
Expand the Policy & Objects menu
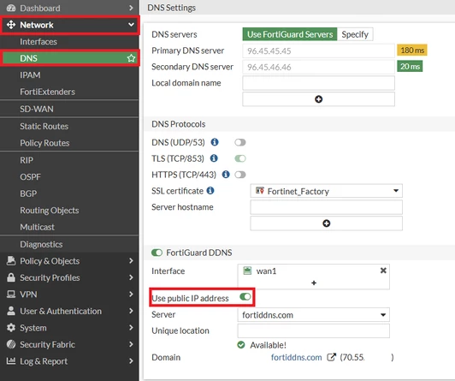tap(69, 261)
